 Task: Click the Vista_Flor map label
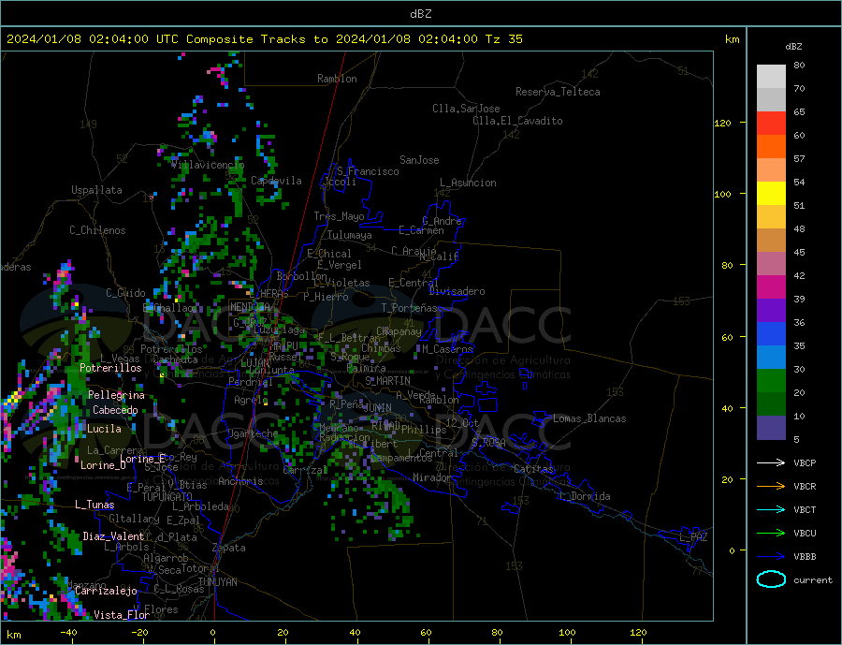click(122, 615)
